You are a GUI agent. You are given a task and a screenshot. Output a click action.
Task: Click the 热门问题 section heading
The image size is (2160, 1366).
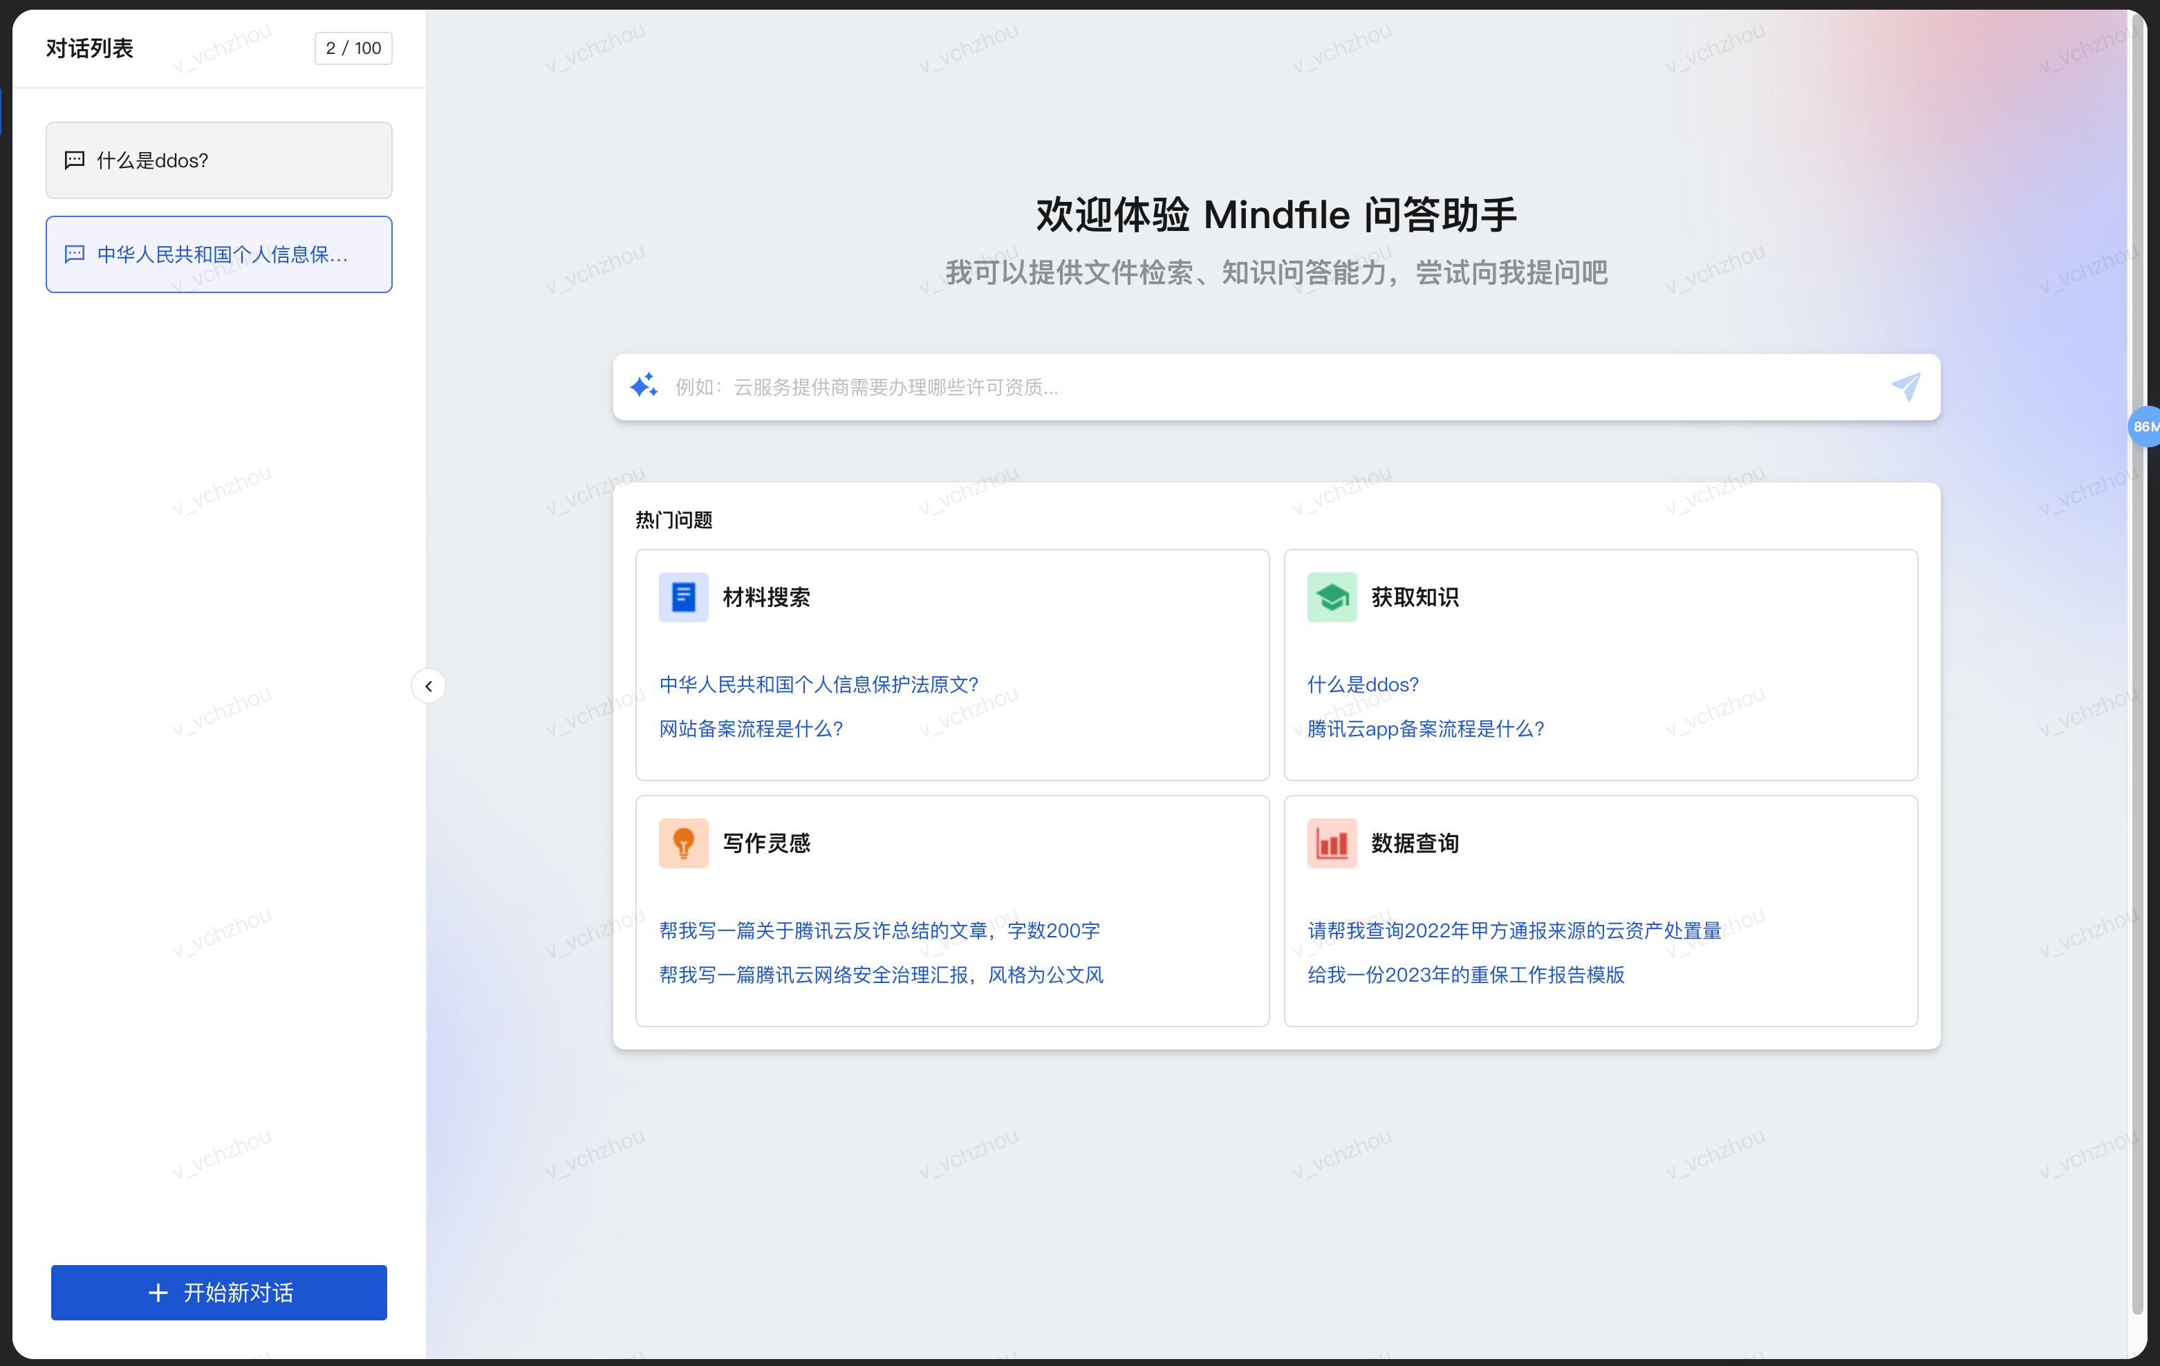pyautogui.click(x=673, y=521)
